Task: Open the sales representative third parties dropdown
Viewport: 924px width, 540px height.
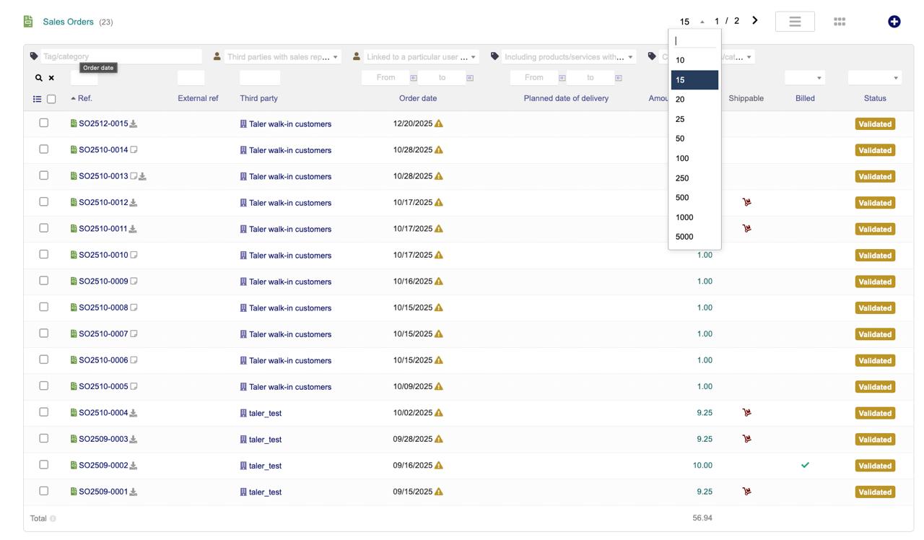Action: 282,56
